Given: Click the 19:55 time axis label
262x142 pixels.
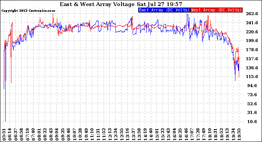Looking at the screenshot, I should tap(239, 134).
